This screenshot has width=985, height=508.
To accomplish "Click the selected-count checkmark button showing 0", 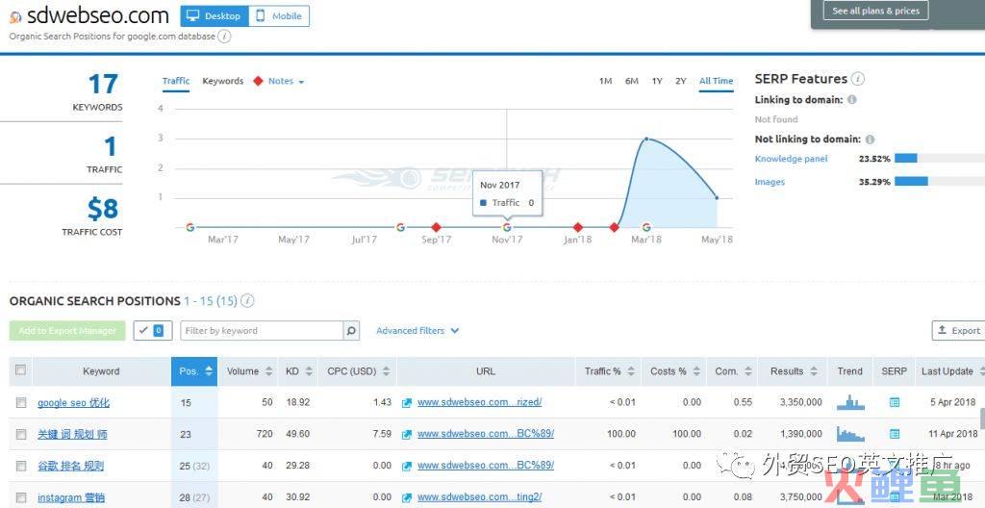I will [x=153, y=331].
